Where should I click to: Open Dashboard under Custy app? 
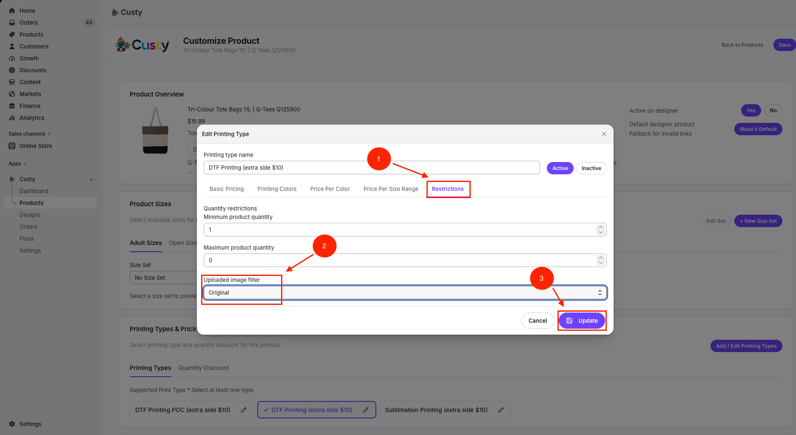(34, 191)
